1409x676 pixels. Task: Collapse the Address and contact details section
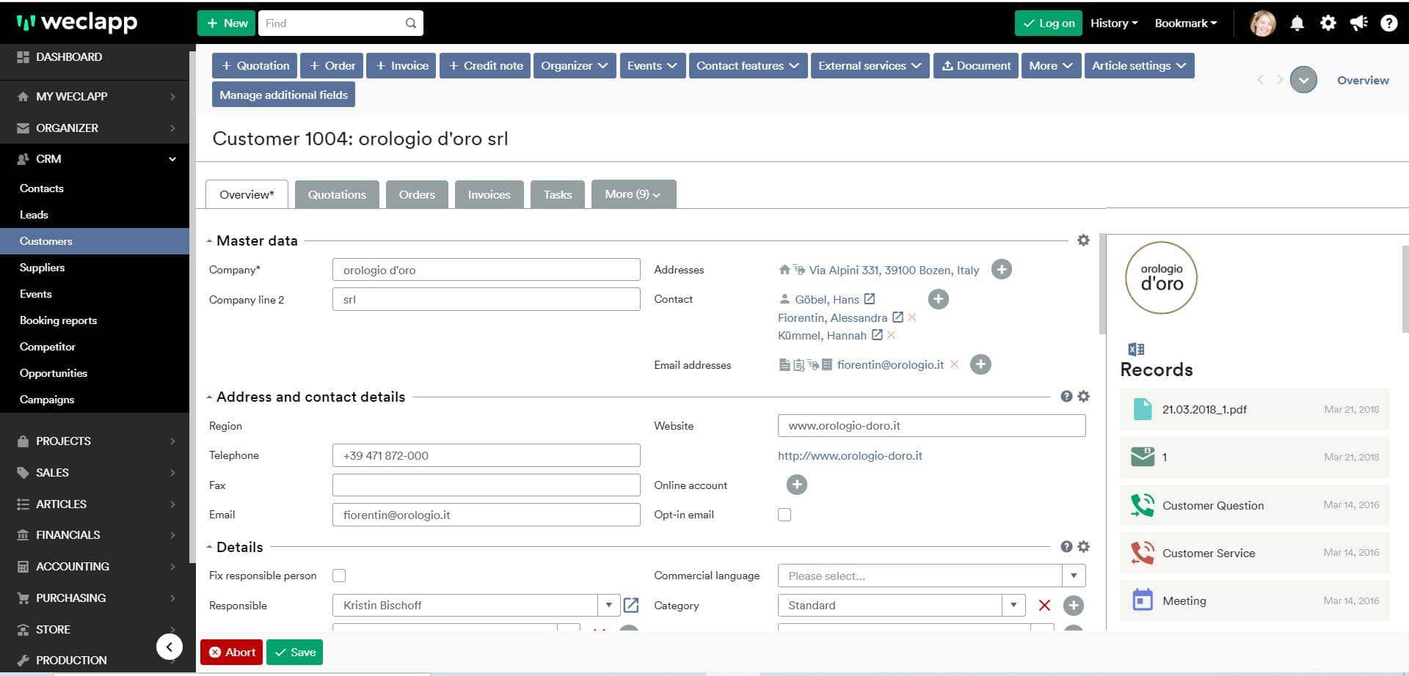pyautogui.click(x=210, y=397)
